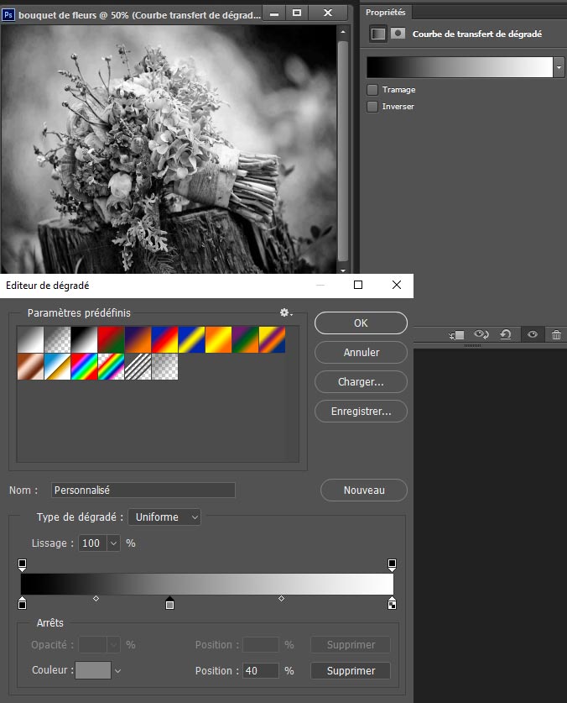Click the view previous state icon
The image size is (567, 703).
coord(481,334)
